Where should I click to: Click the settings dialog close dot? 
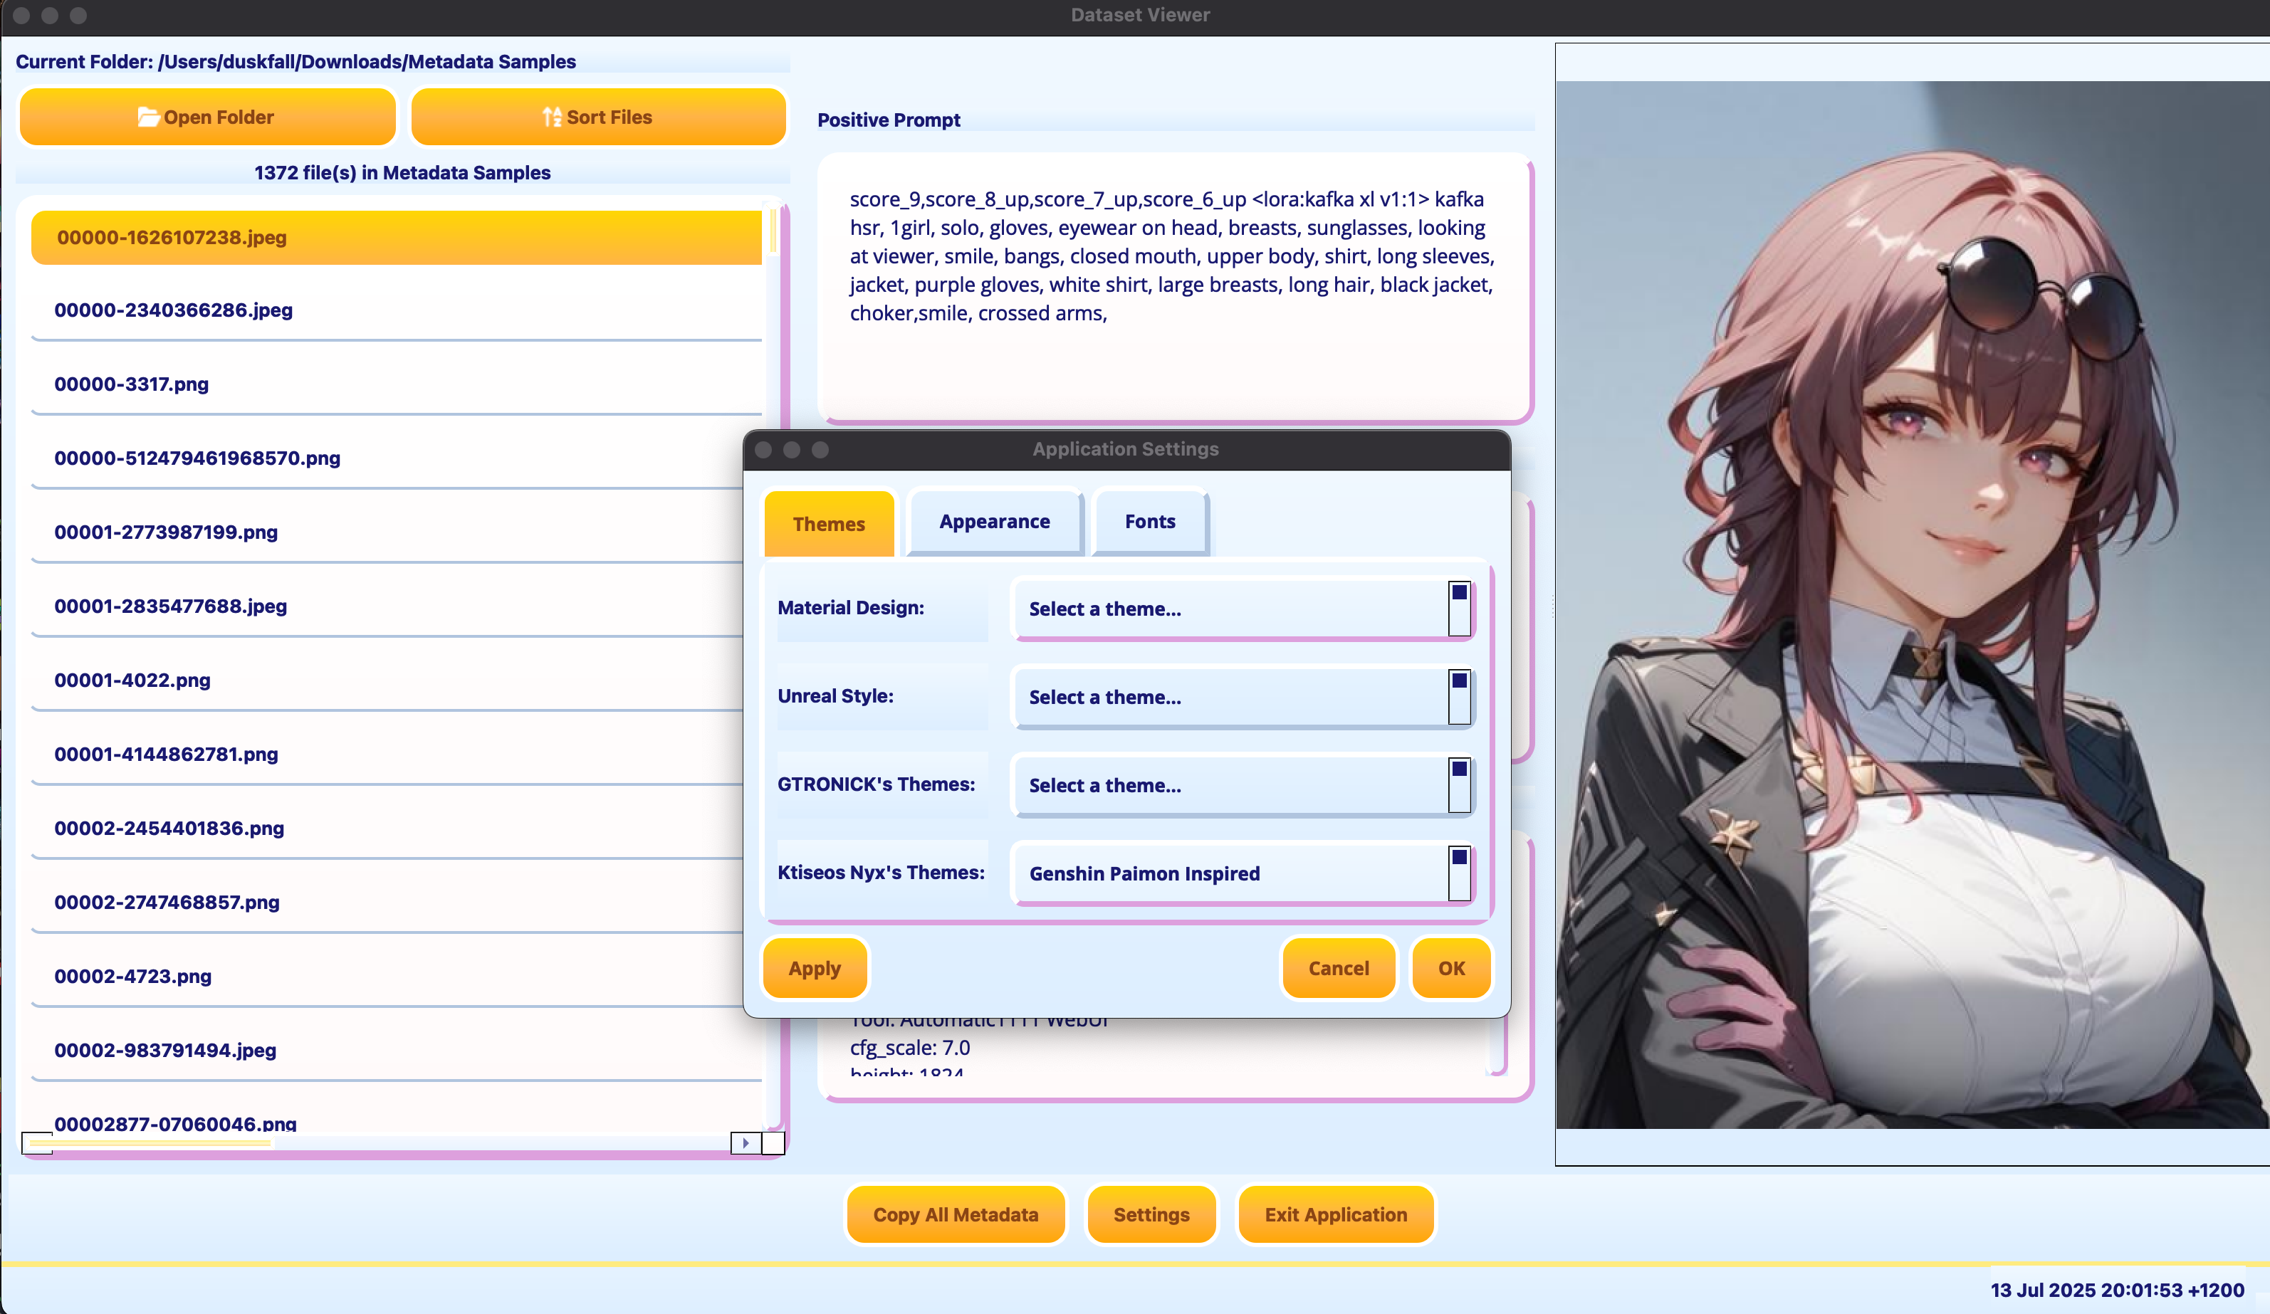(x=763, y=449)
